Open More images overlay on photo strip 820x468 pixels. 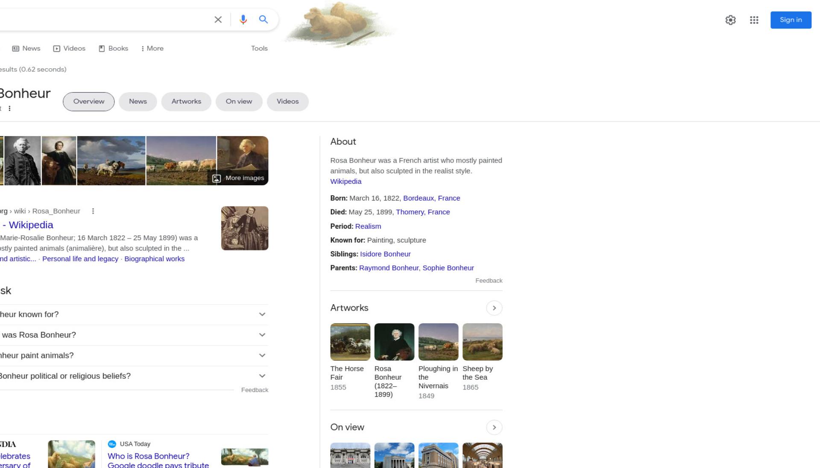click(239, 178)
